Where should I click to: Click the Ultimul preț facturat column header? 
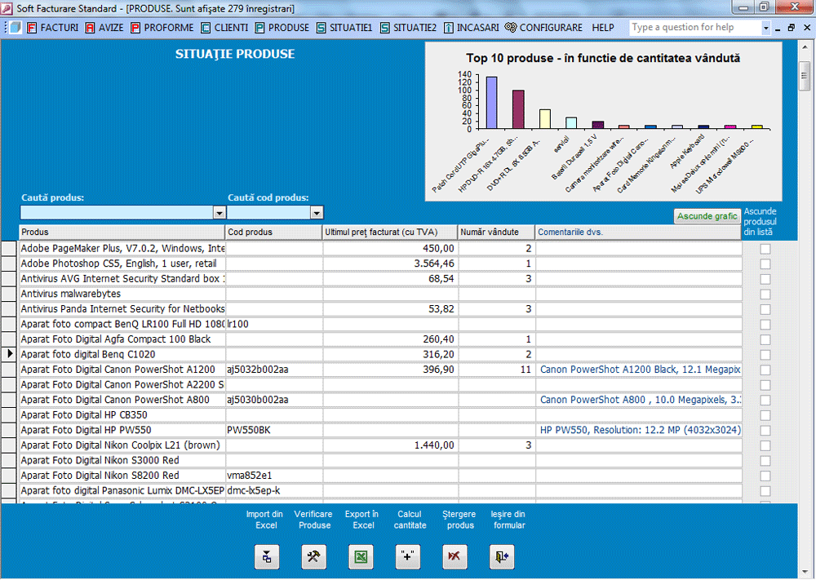tap(390, 232)
